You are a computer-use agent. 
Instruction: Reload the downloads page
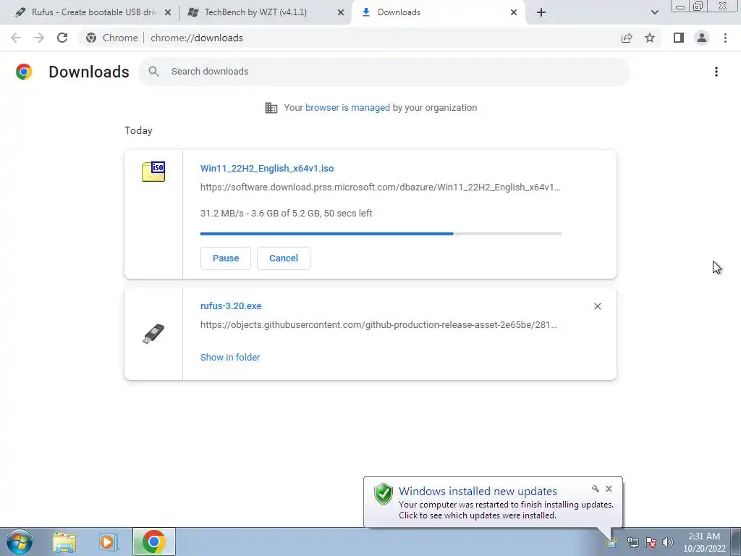(62, 38)
